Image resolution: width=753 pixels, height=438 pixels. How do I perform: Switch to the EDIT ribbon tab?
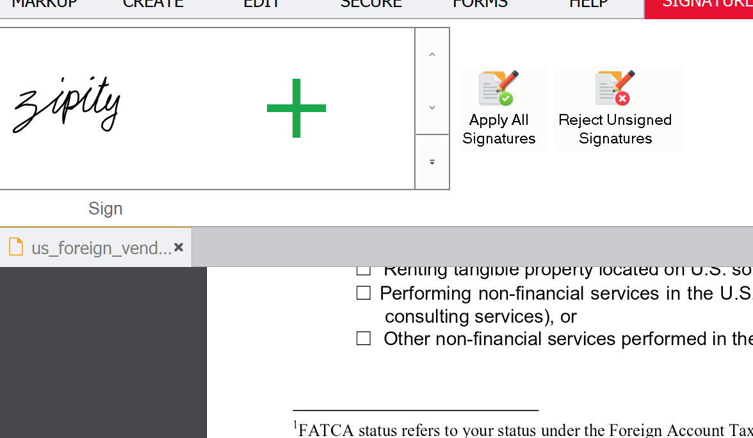click(x=261, y=4)
